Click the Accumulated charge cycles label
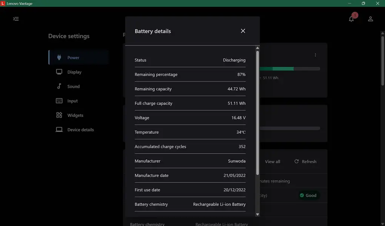The height and width of the screenshot is (226, 385). pyautogui.click(x=160, y=147)
